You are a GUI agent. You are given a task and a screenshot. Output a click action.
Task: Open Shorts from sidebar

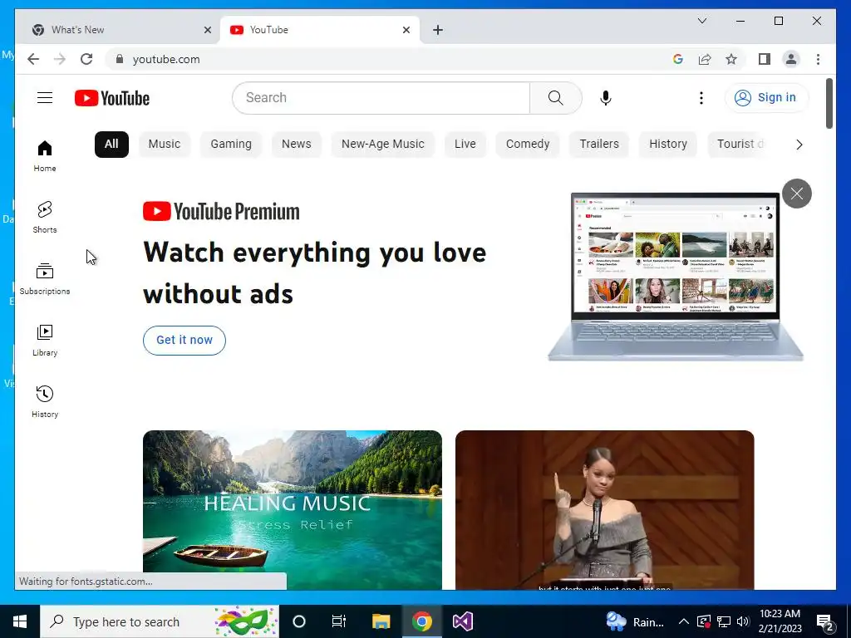[x=45, y=218]
